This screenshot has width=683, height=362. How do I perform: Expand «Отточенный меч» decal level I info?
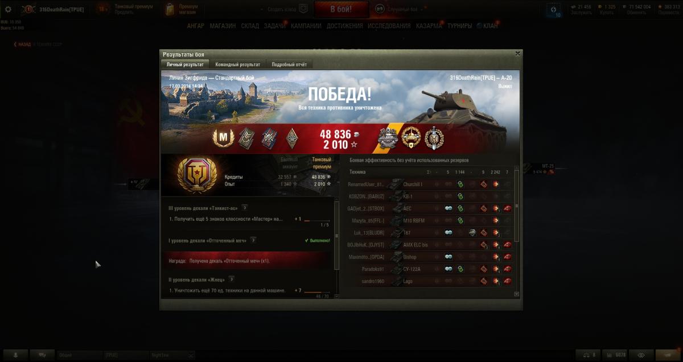pyautogui.click(x=253, y=240)
